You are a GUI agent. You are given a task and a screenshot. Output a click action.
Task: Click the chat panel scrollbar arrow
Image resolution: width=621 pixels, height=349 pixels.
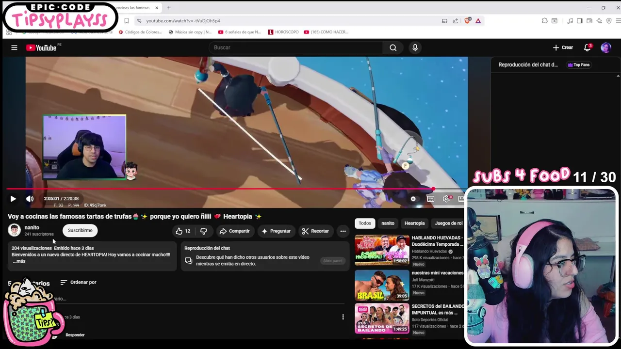click(618, 76)
